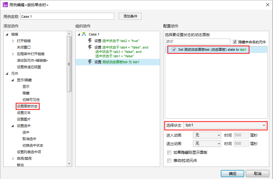The image size is (273, 179).
Task: Select the 选中 action
Action: tap(26, 132)
